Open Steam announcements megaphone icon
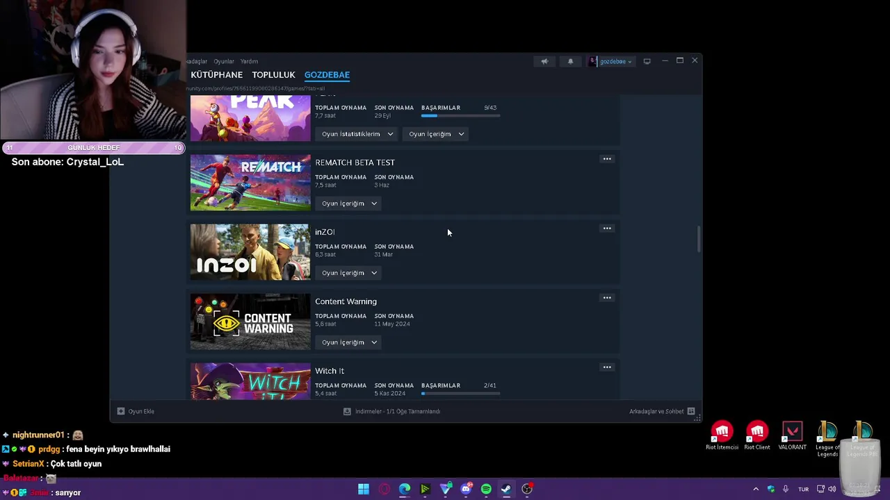Image resolution: width=890 pixels, height=500 pixels. coord(544,61)
